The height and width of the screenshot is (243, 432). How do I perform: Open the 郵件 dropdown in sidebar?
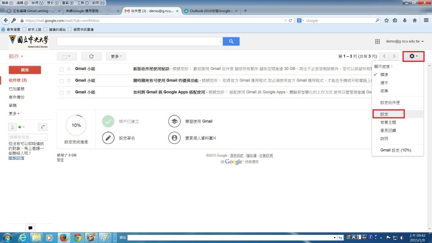[x=16, y=56]
